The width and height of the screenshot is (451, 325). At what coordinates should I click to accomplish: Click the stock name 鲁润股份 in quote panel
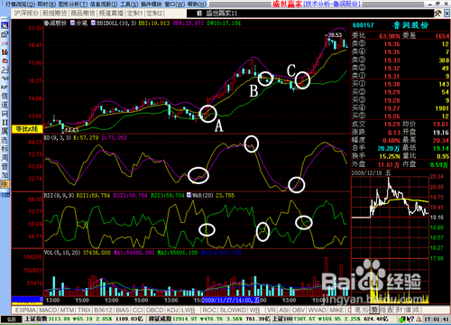(410, 25)
